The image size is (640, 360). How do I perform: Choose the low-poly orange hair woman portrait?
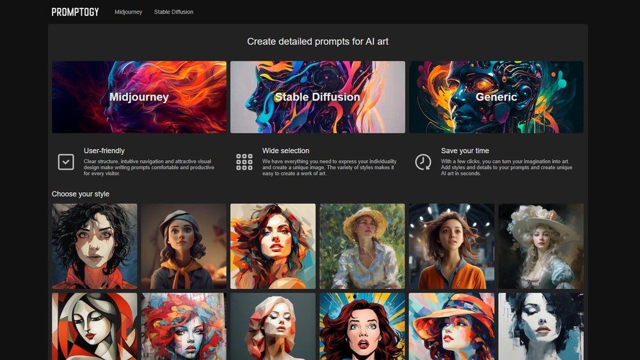pyautogui.click(x=273, y=247)
